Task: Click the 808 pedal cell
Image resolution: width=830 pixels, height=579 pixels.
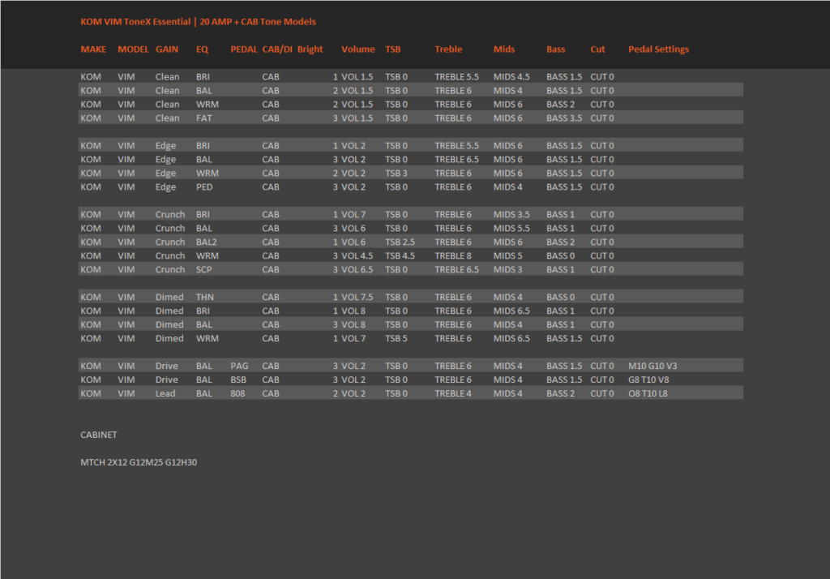Action: point(237,393)
